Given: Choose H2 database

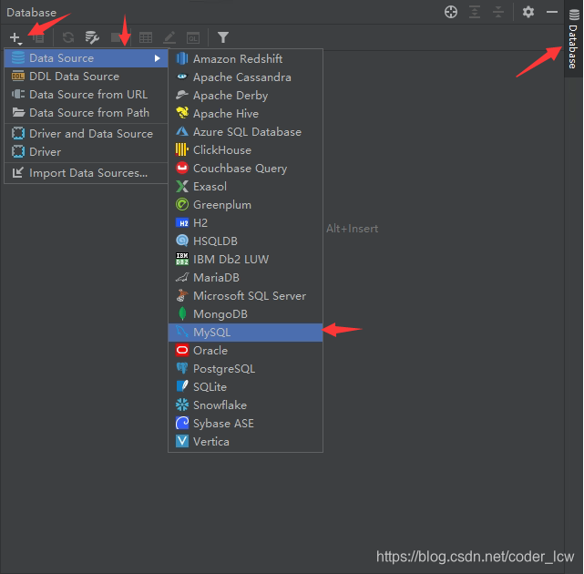Looking at the screenshot, I should [245, 223].
